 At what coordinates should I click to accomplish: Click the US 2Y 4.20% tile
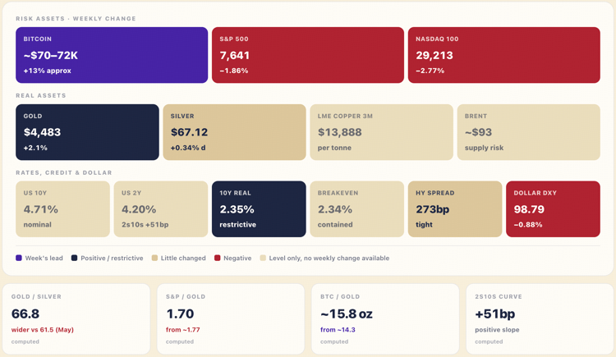coord(161,209)
